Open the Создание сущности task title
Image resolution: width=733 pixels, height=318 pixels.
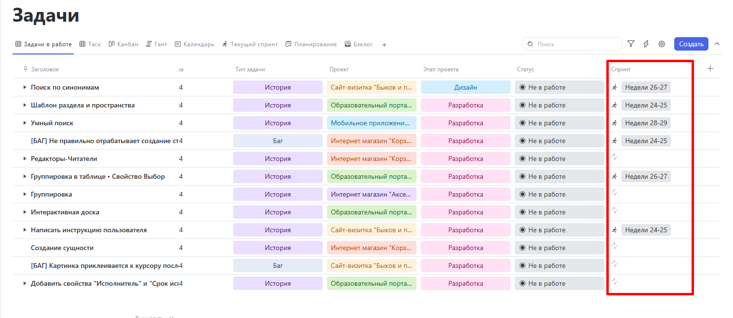[x=62, y=248]
